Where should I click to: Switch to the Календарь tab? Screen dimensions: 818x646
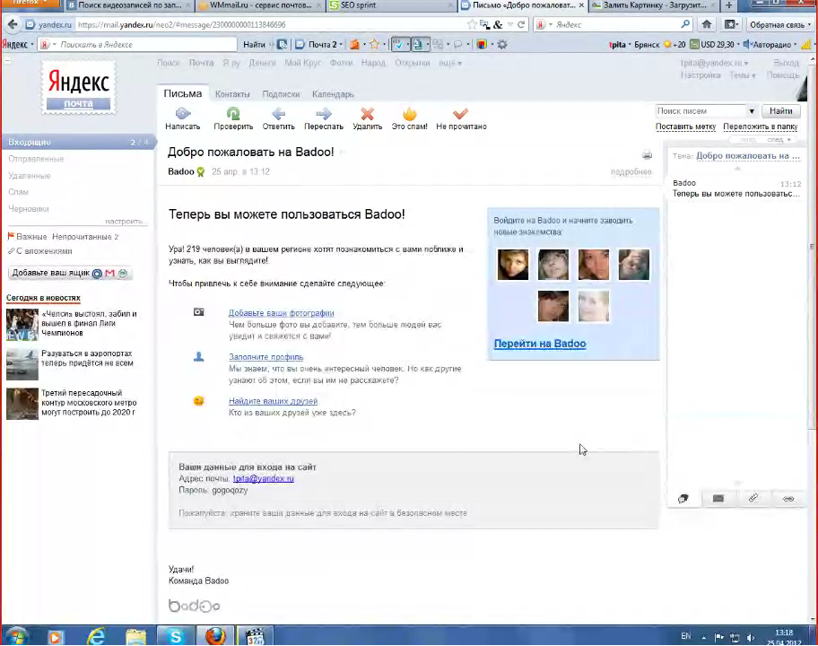333,94
